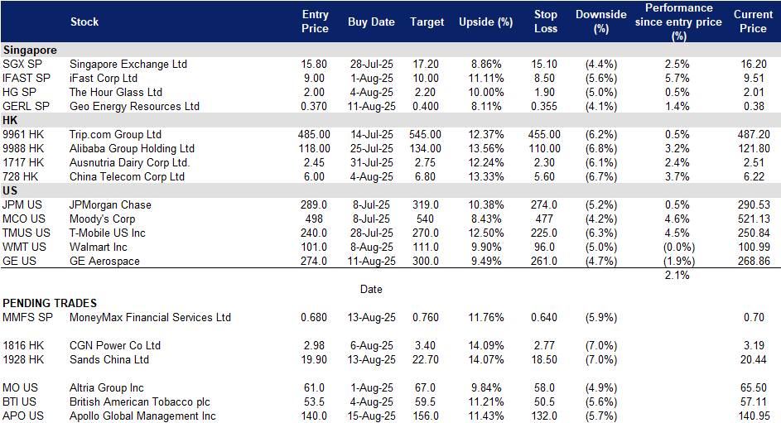781x423 pixels.
Task: Click the average performance 2.1% cell
Action: click(x=677, y=275)
